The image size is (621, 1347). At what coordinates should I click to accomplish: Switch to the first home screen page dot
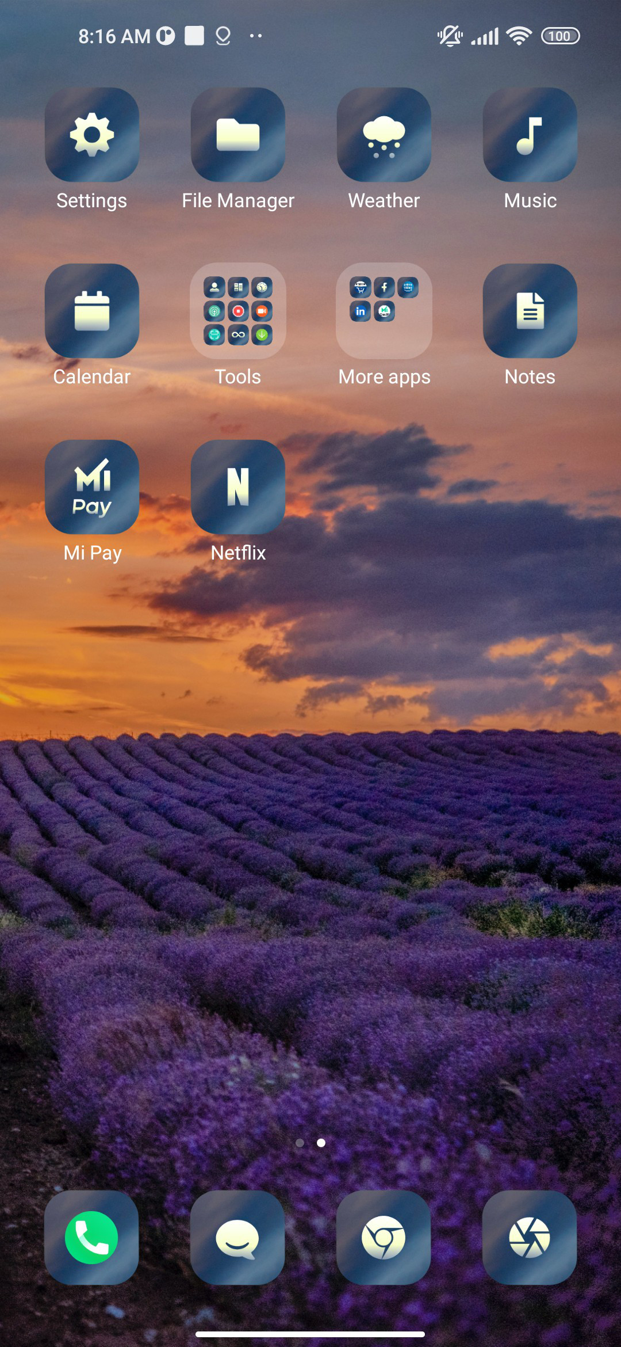coord(300,1143)
